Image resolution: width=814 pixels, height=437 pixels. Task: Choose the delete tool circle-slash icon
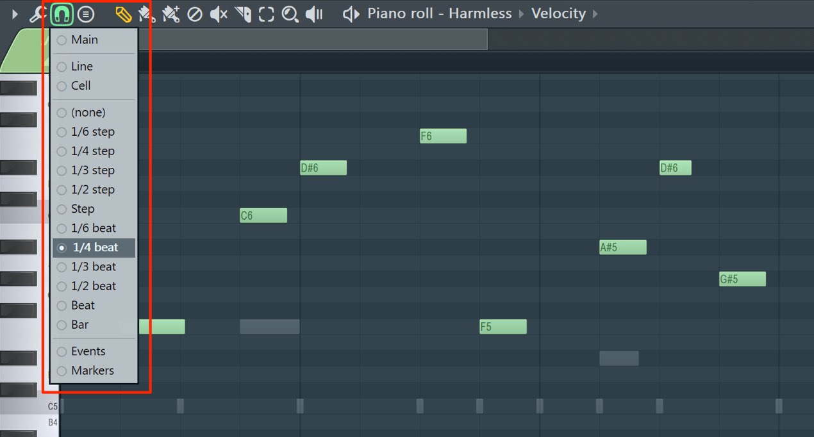pyautogui.click(x=195, y=14)
